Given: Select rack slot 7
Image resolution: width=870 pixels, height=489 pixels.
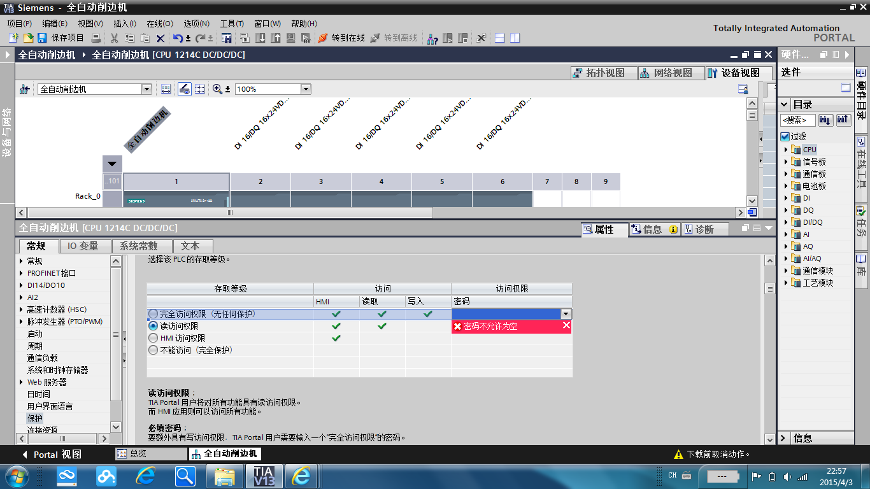Looking at the screenshot, I should (548, 181).
